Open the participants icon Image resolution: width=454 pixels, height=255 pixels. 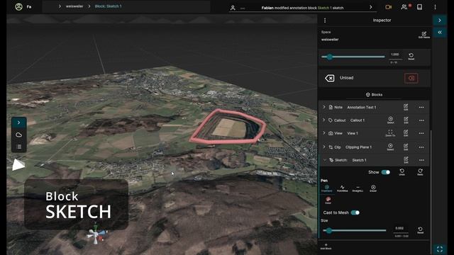click(404, 7)
